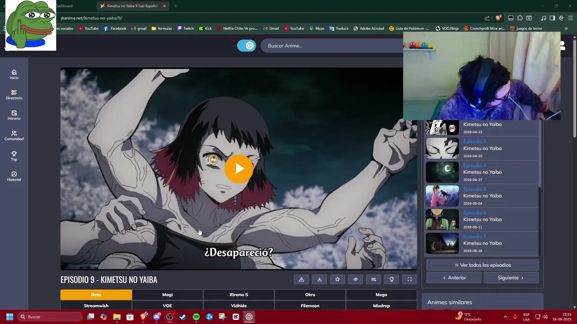Open the Top trophy icon
The width and height of the screenshot is (577, 324).
coord(14,156)
